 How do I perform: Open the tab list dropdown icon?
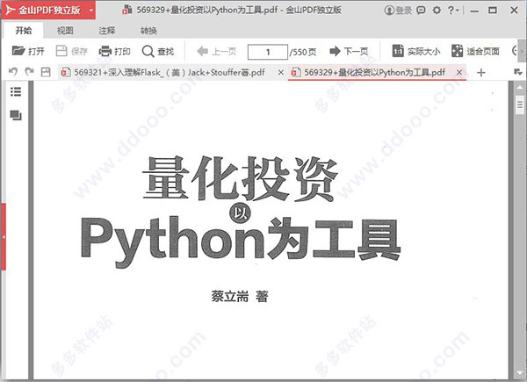click(x=518, y=72)
